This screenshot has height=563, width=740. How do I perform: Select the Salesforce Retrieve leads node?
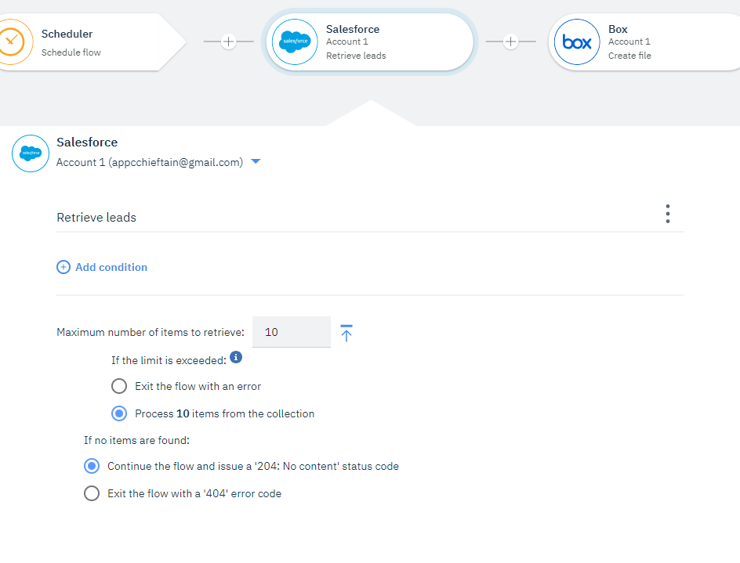point(369,42)
